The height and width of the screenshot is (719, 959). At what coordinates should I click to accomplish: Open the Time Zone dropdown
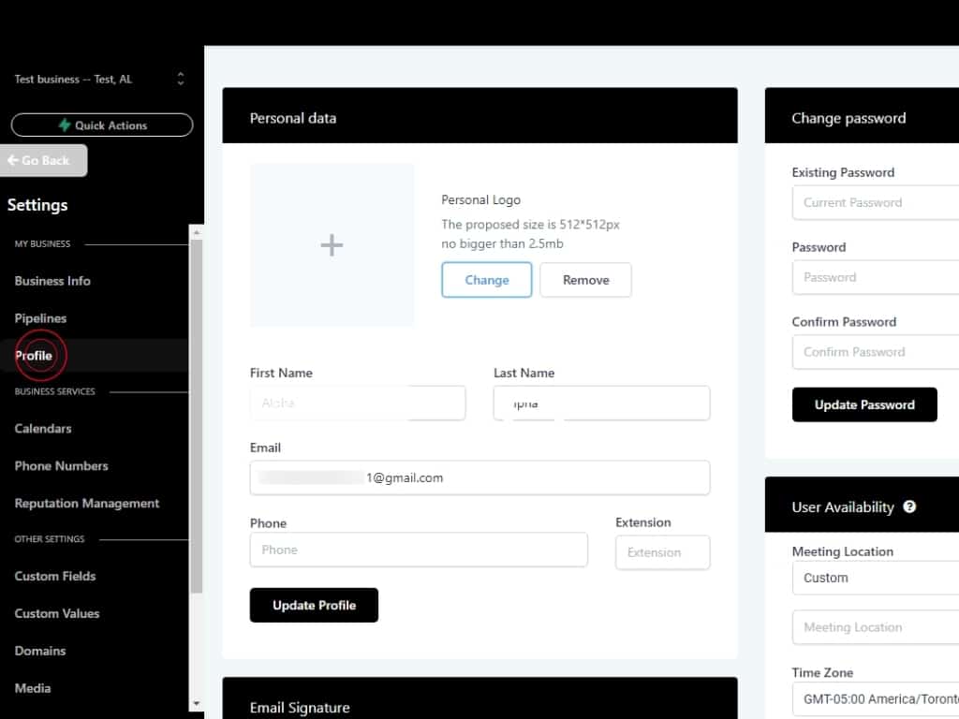[x=876, y=698]
